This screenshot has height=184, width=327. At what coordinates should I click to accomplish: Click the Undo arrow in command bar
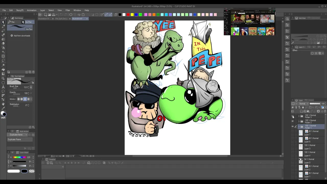click(61, 15)
